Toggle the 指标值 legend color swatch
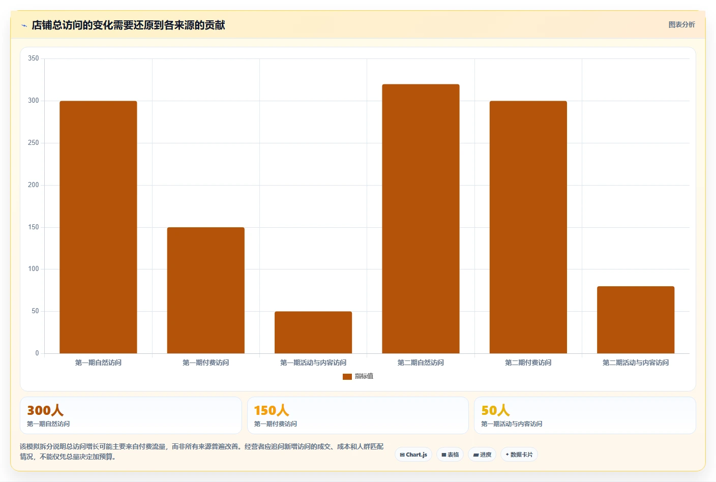Screen dimensions: 716x482 coord(347,376)
